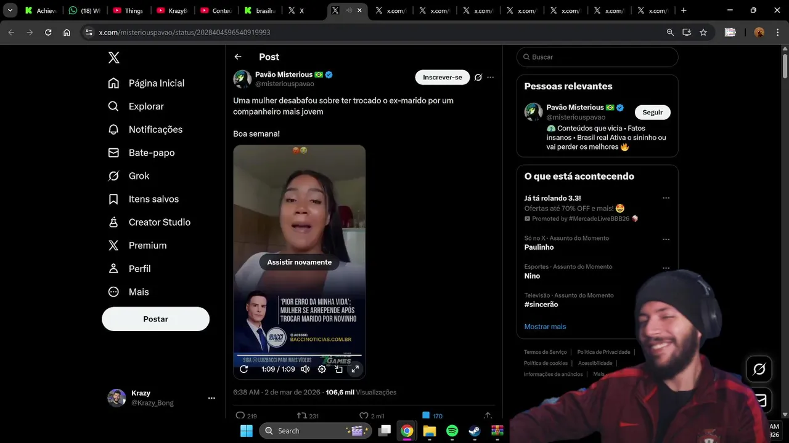Expand the Mais sidebar menu
This screenshot has height=443, width=789.
pos(128,292)
